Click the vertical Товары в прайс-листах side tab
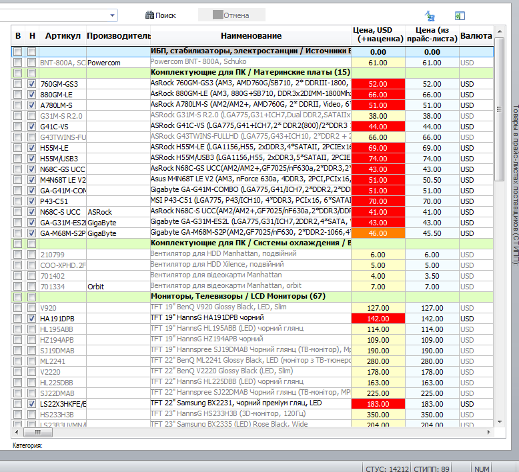Screen dimensions: 519x472 (x=515, y=185)
